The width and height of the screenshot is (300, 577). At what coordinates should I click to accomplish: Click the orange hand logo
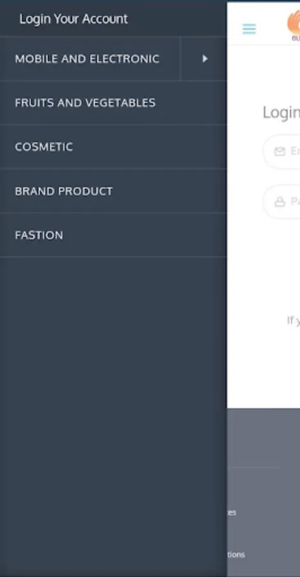pos(294,25)
